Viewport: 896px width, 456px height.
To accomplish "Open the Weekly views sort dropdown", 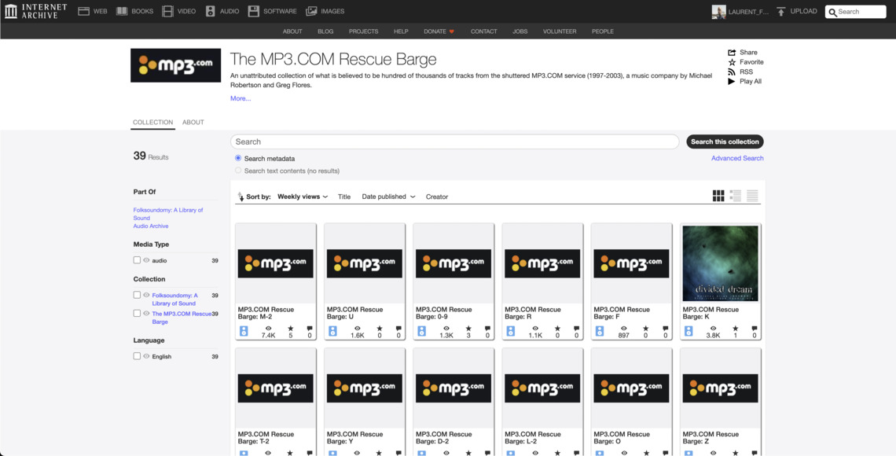I will pos(302,197).
